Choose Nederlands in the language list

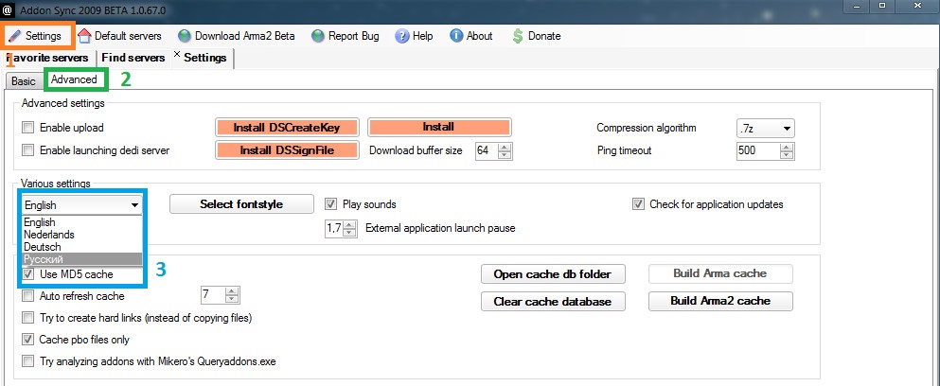(x=81, y=235)
